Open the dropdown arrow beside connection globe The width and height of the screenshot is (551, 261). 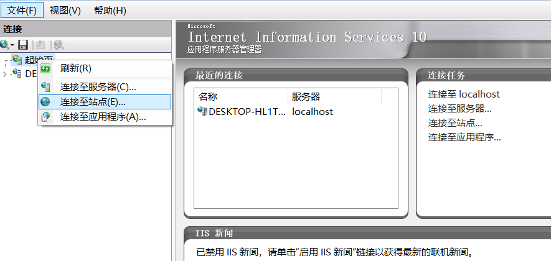click(x=12, y=45)
